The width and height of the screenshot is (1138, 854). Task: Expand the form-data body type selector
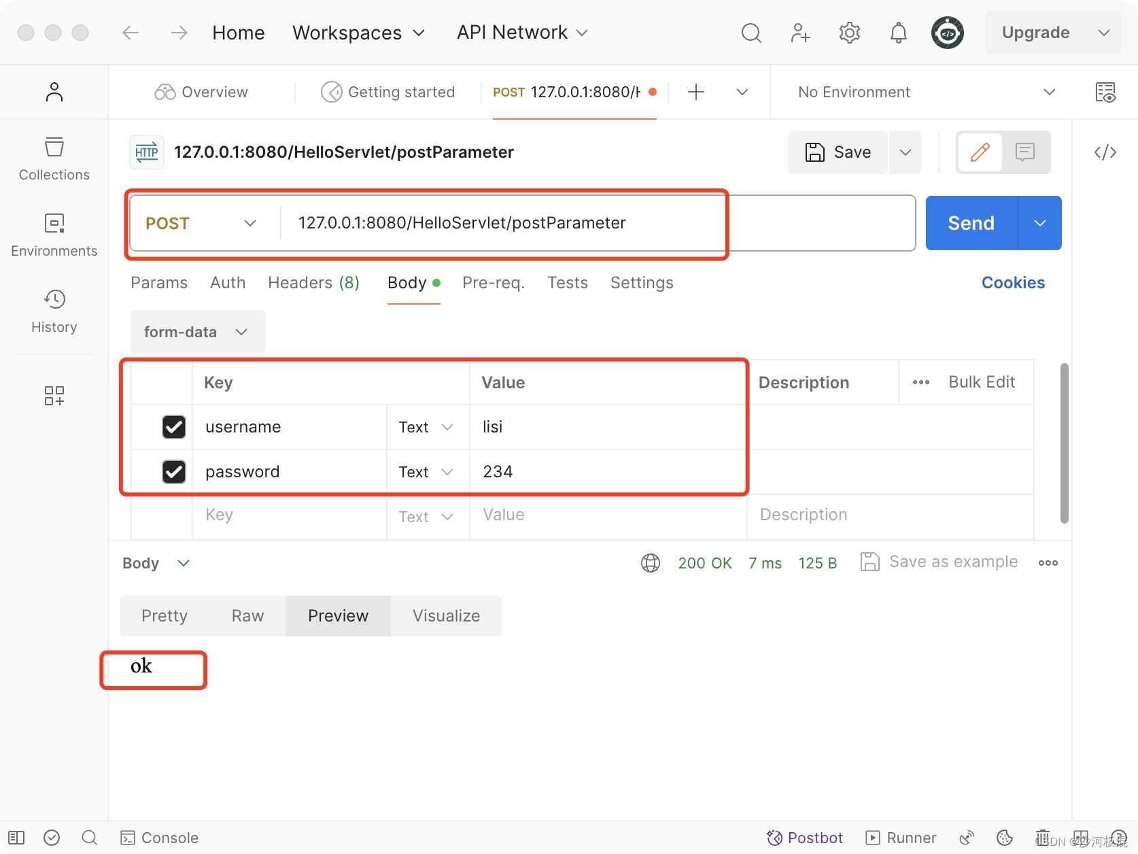pyautogui.click(x=197, y=332)
